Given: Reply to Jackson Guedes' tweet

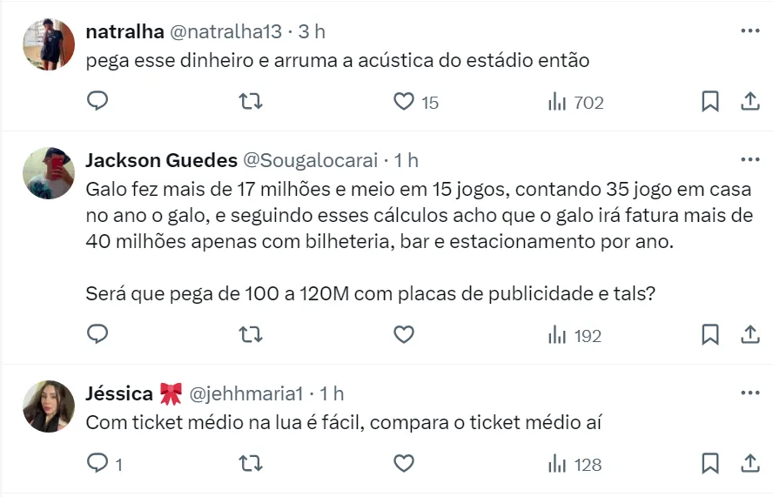Looking at the screenshot, I should click(x=98, y=334).
